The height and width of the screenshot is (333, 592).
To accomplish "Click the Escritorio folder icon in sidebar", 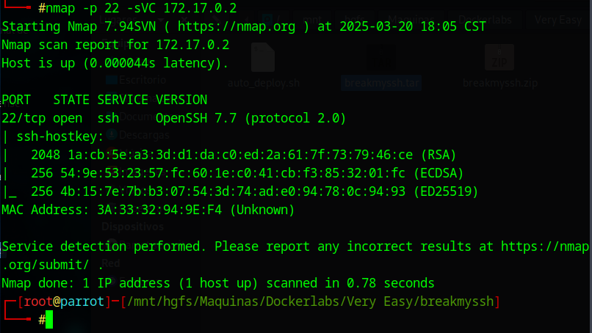I will tap(112, 79).
